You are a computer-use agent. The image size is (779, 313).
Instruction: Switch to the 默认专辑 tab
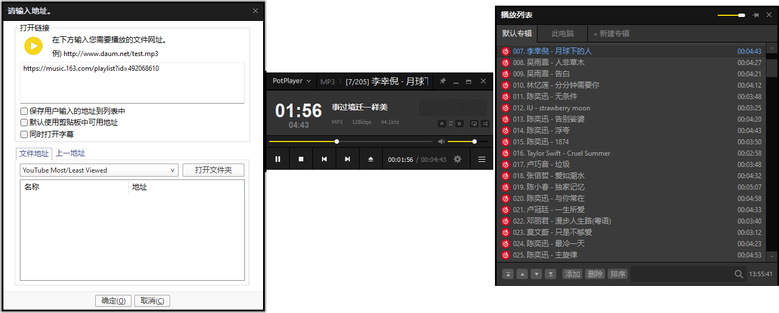(517, 33)
